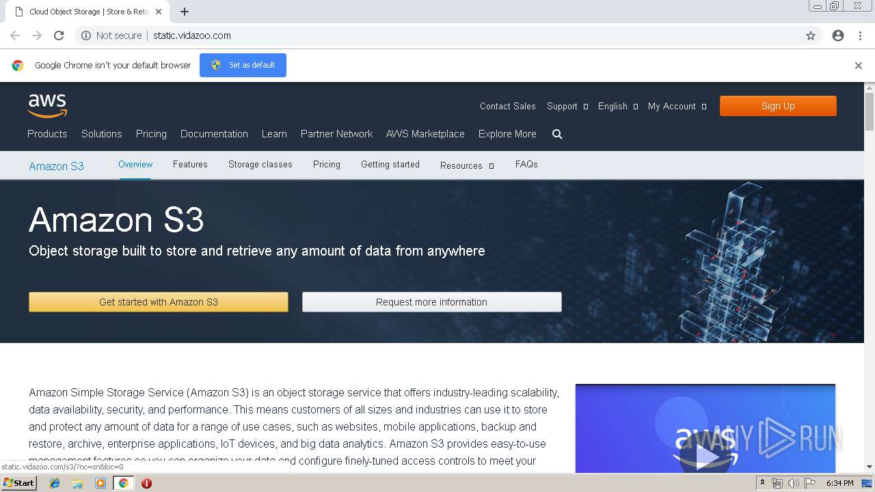Open Chrome profile avatar menu
Screen dimensions: 875x492
tap(838, 36)
